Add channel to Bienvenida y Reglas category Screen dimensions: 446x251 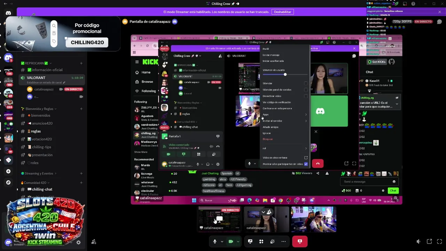pyautogui.click(x=81, y=109)
